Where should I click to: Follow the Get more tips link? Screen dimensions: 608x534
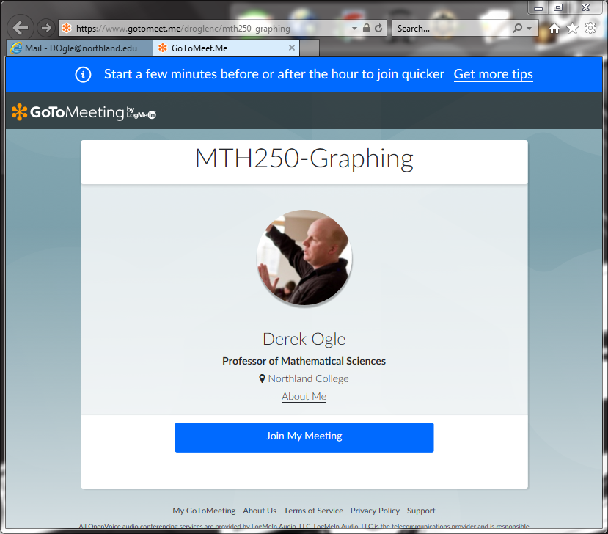[494, 74]
